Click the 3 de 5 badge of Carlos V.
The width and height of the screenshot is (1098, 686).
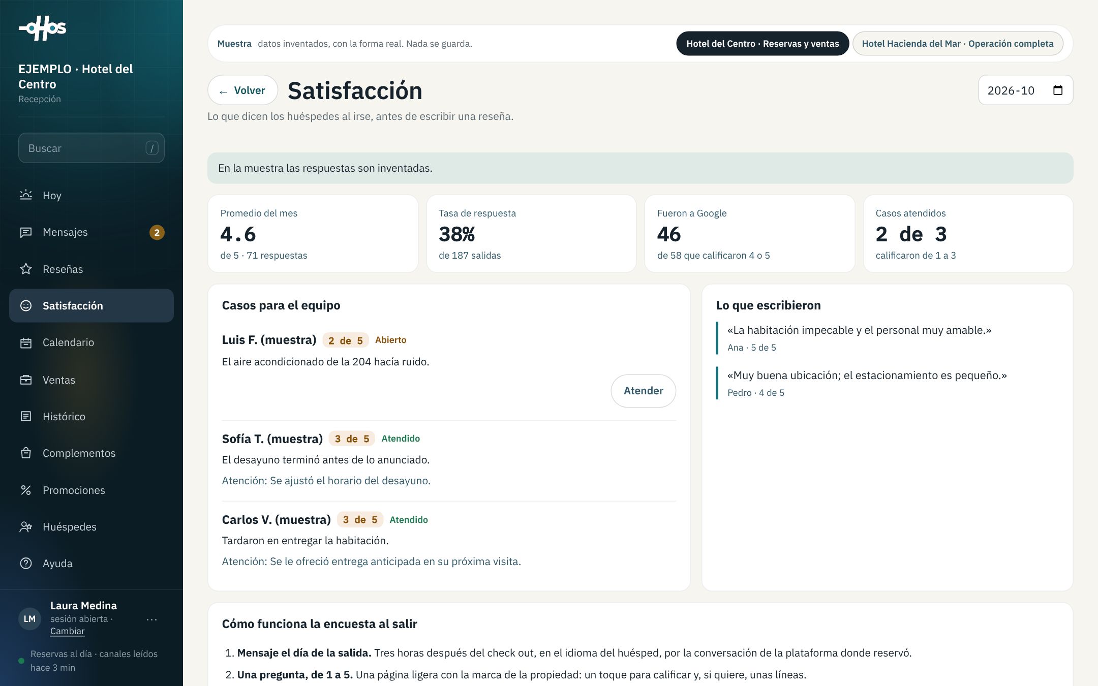(360, 519)
